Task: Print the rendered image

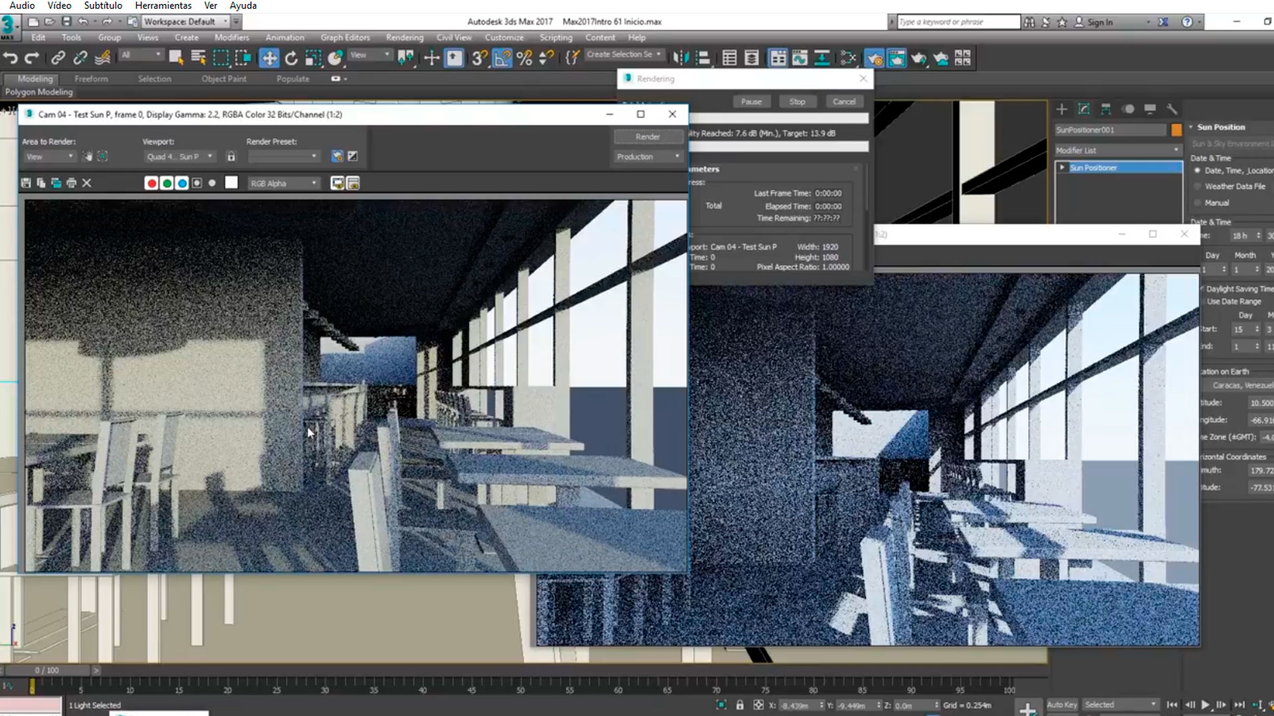Action: tap(71, 183)
